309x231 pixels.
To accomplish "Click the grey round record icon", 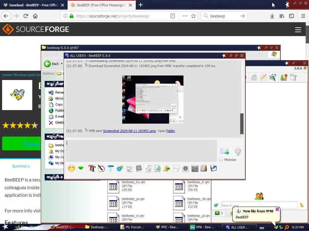I will [x=186, y=168].
